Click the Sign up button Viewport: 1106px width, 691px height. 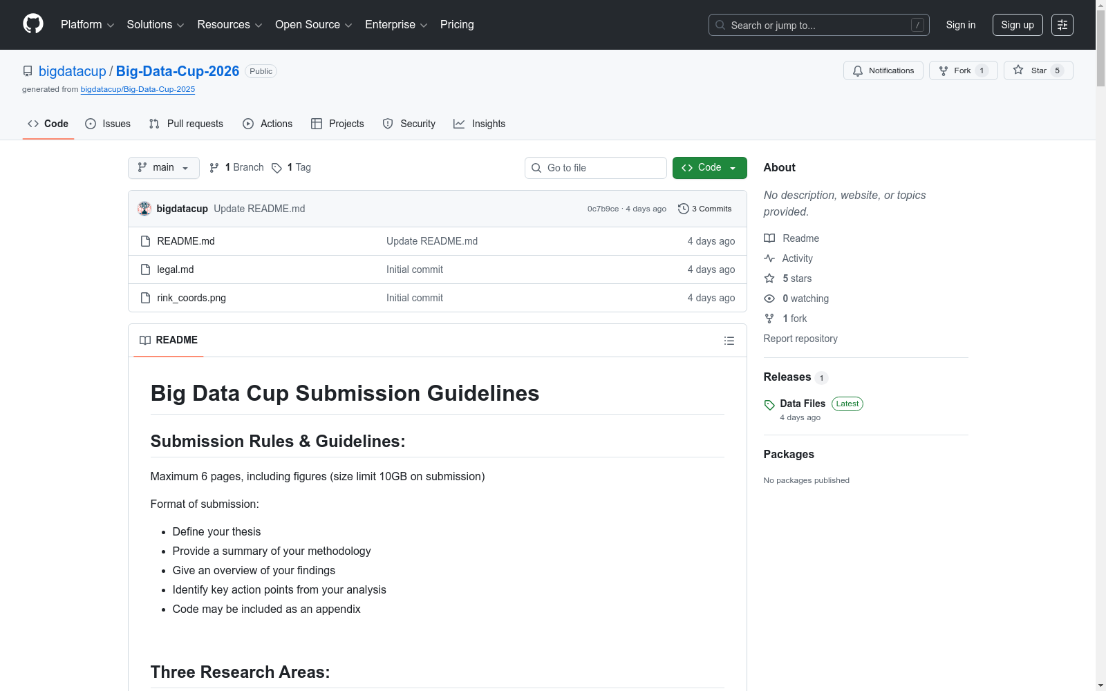point(1018,25)
